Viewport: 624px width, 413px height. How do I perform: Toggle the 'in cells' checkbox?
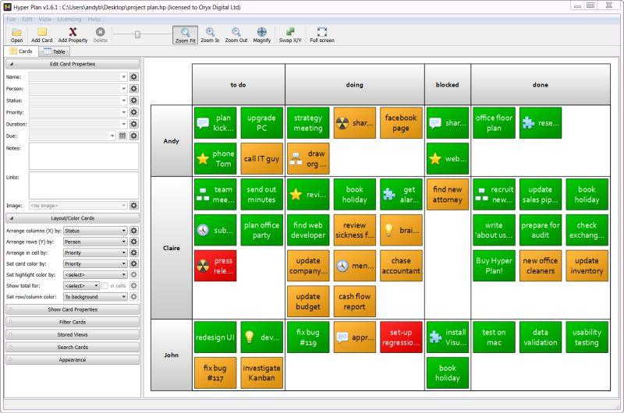(105, 286)
